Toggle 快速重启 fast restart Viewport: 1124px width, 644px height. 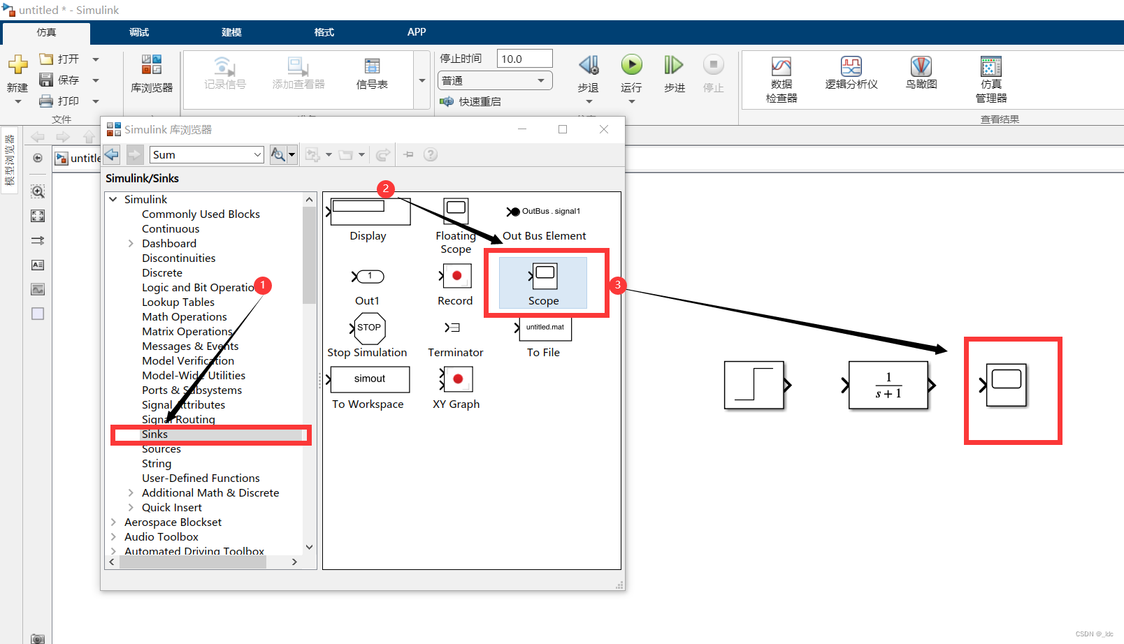[x=470, y=102]
